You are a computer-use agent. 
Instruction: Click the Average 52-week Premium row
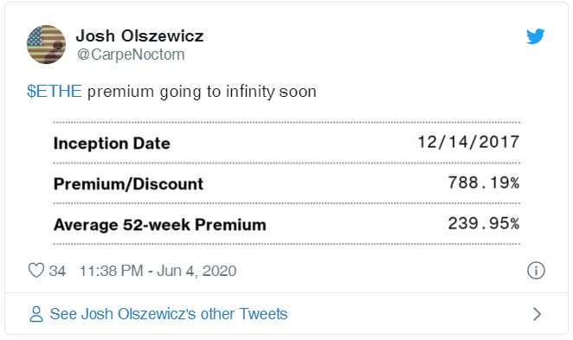pos(286,224)
